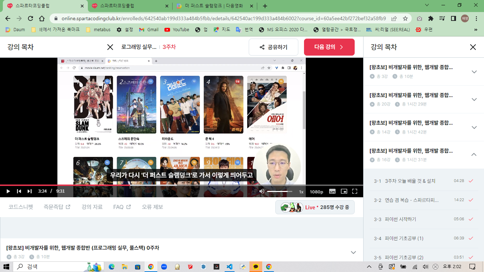Play the lecture video
The image size is (484, 272).
coord(8,191)
